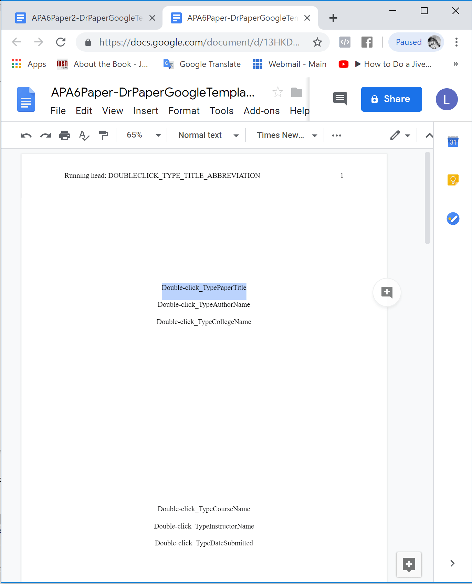Open the Google Calendar side panel
This screenshot has height=584, width=472.
pyautogui.click(x=453, y=141)
